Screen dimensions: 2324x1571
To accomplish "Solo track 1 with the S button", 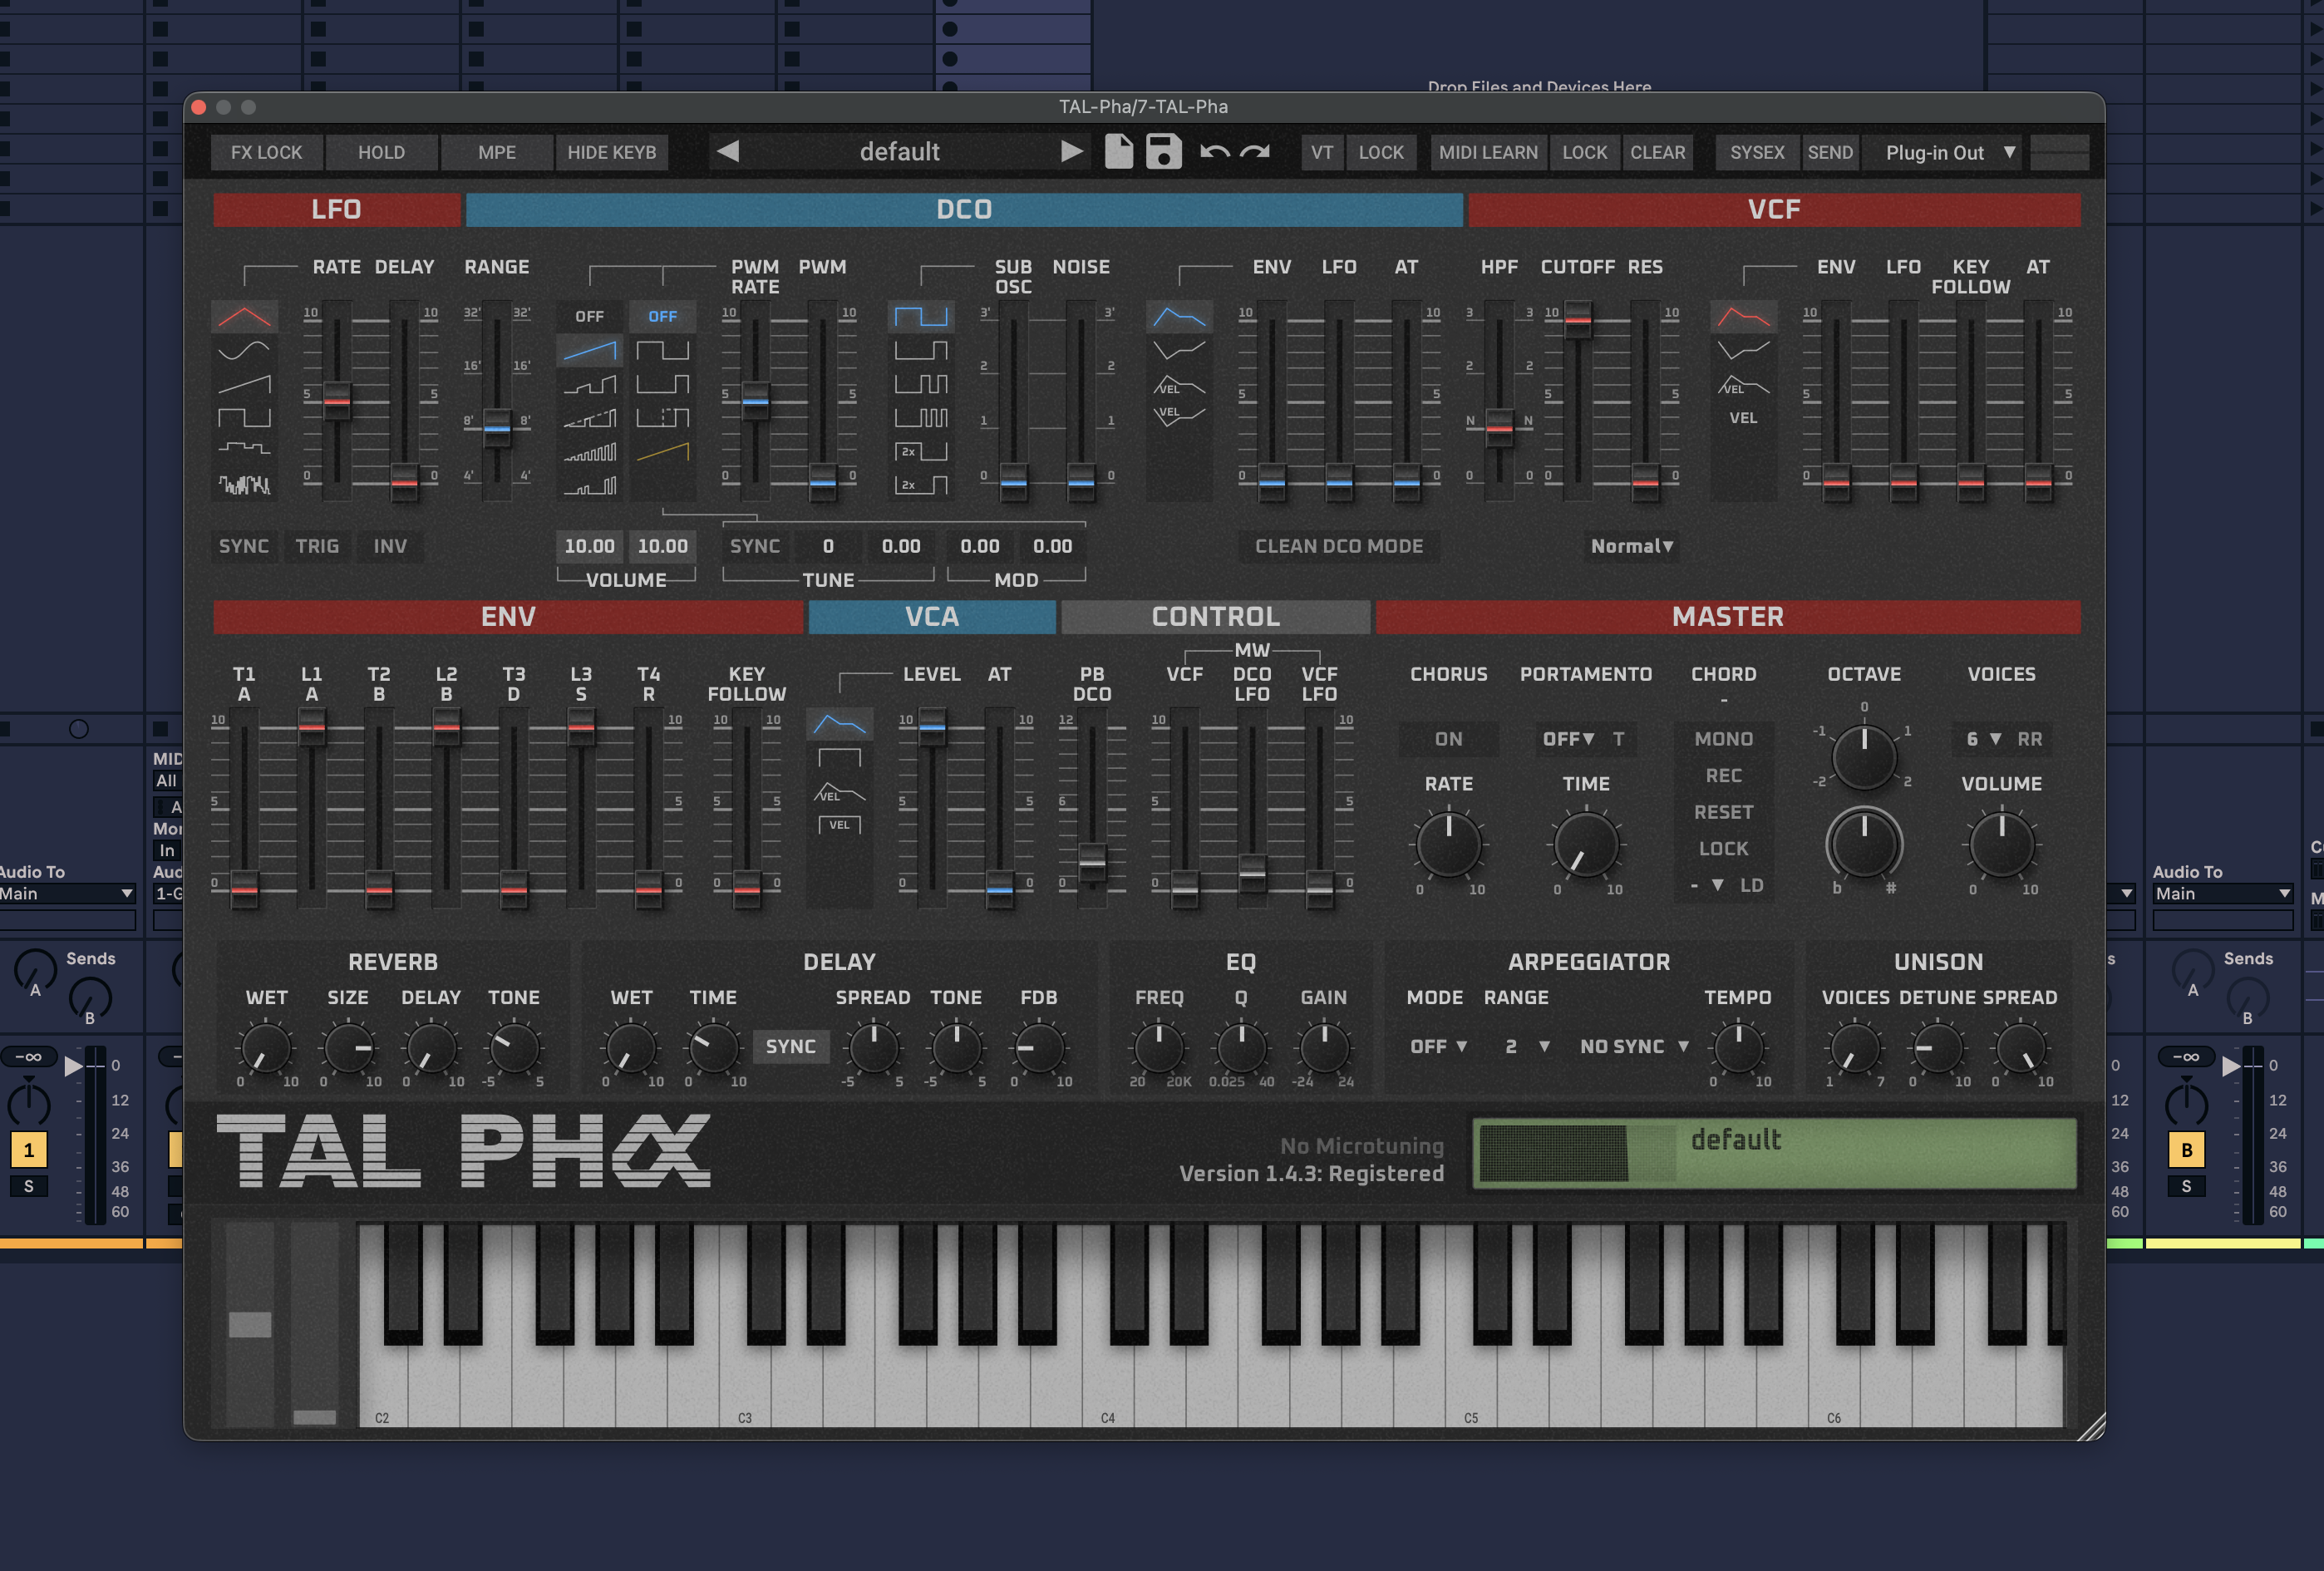I will (28, 1186).
